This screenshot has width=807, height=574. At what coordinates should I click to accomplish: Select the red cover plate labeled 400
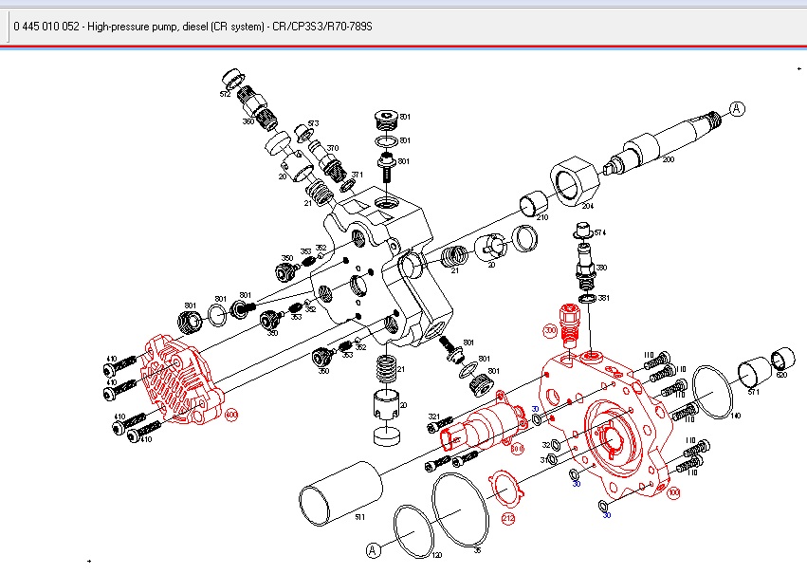click(182, 378)
